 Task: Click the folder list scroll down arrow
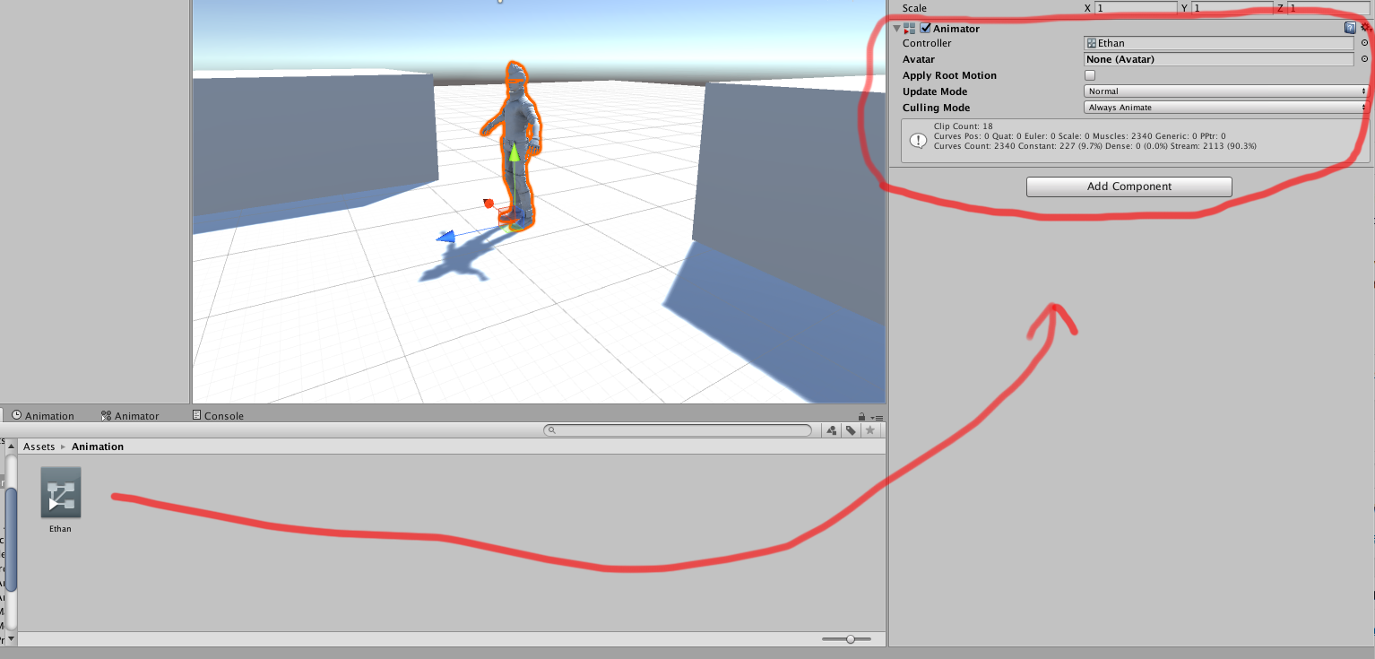click(x=12, y=638)
